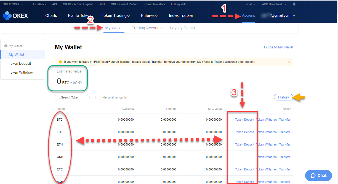Screen dimensions: 338x184
Task: Click Transfer for BTC
Action: pos(285,120)
